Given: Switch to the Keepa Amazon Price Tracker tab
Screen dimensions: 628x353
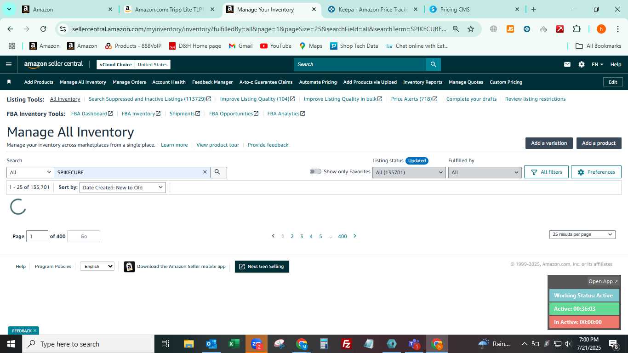Looking at the screenshot, I should [x=374, y=9].
